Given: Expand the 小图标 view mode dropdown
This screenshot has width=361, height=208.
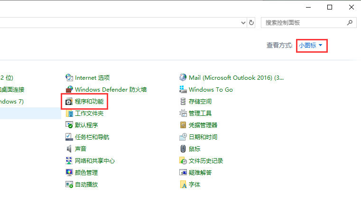Looking at the screenshot, I should click(311, 45).
